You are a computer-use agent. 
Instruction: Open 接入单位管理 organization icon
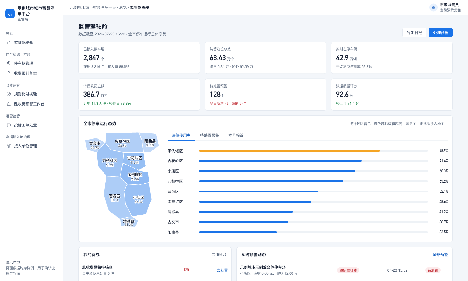[x=9, y=146]
